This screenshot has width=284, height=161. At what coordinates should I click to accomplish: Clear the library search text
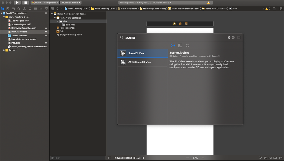click(229, 37)
